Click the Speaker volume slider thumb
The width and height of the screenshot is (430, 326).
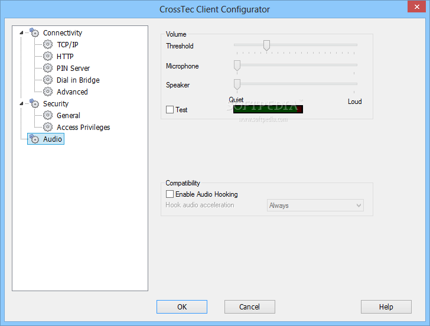point(237,84)
